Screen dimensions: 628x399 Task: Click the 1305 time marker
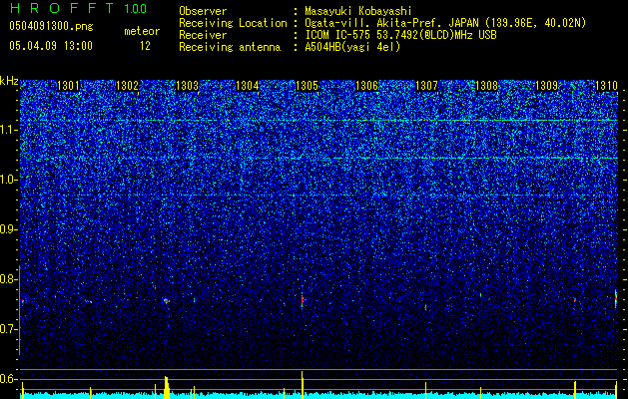(x=307, y=86)
